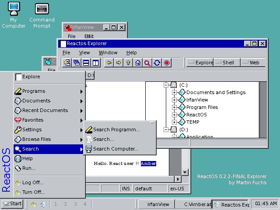
Task: Go up one level with the up arrow icon
Action: (128, 63)
